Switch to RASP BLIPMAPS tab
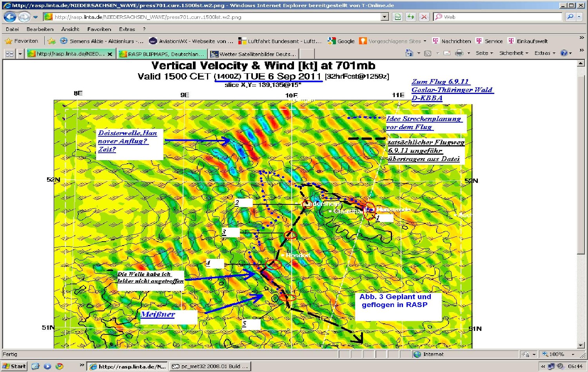Viewport: 588px width, 372px height. click(162, 54)
